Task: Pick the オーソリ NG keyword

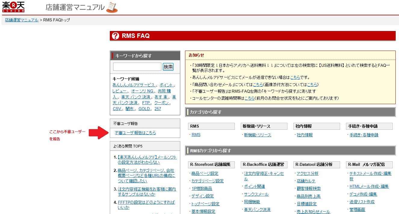Action: (x=142, y=91)
